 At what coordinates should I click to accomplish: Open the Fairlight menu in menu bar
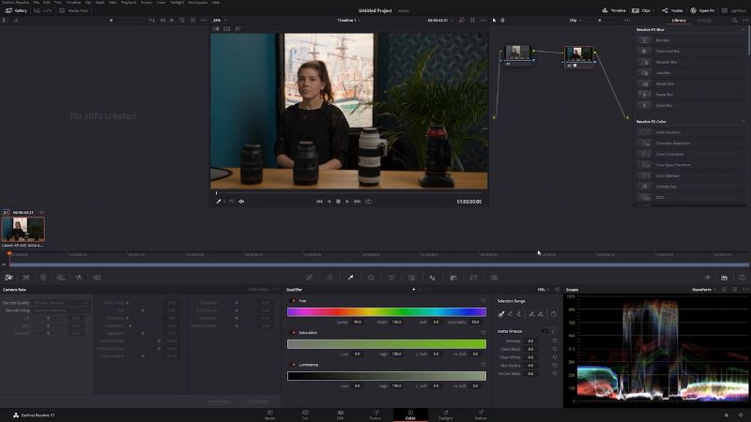click(176, 3)
